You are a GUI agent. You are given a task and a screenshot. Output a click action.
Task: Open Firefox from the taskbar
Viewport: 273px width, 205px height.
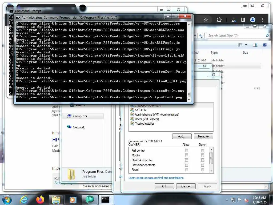[x=40, y=200]
